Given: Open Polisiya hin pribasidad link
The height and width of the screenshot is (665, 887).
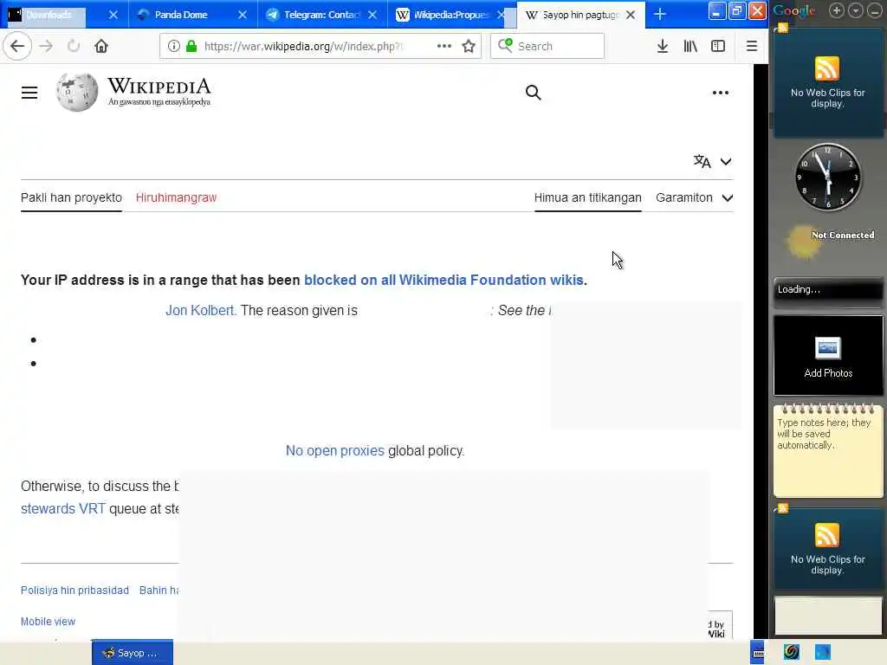Looking at the screenshot, I should (74, 591).
